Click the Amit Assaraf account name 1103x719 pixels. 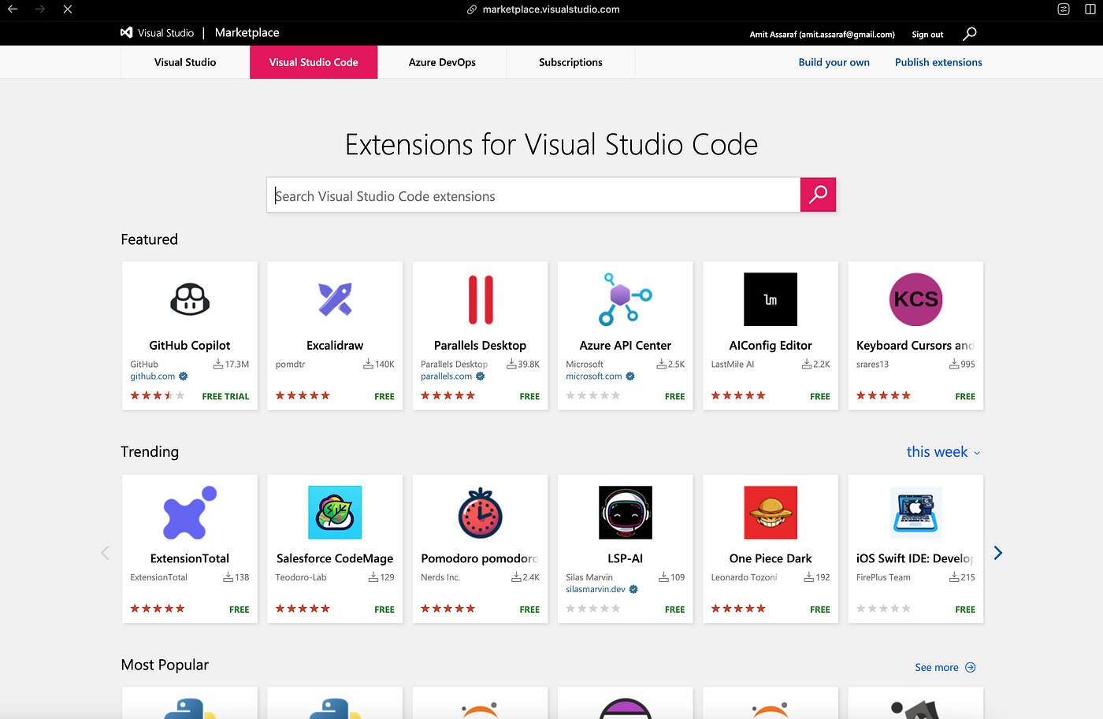(x=823, y=35)
